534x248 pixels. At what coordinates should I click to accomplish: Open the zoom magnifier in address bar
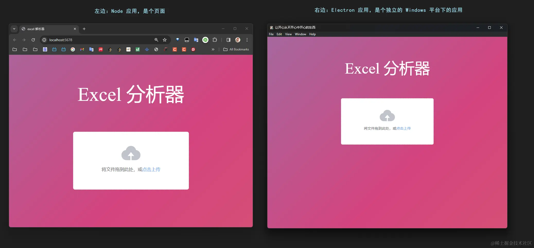click(x=156, y=40)
